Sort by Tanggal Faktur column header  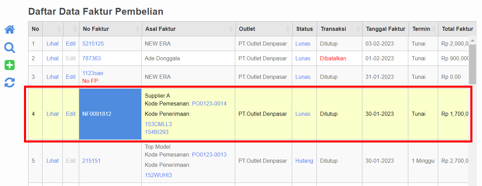385,29
